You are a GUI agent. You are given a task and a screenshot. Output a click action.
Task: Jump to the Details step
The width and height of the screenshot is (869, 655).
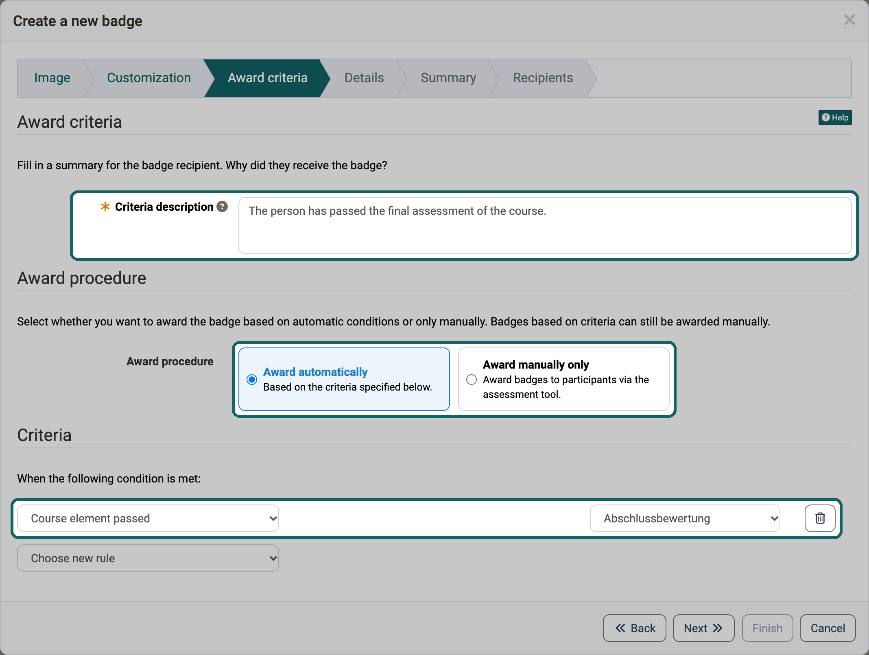[x=364, y=78]
